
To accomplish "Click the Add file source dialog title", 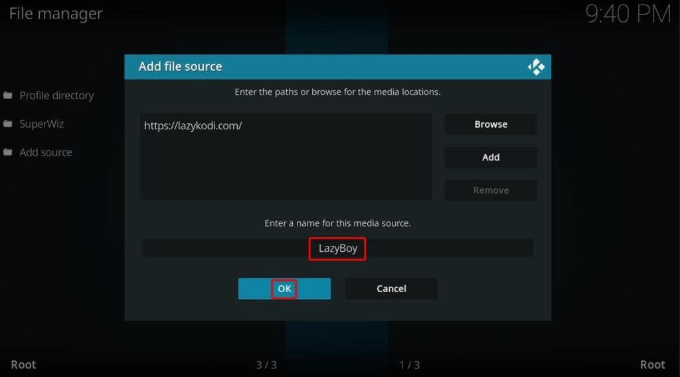I will click(181, 67).
